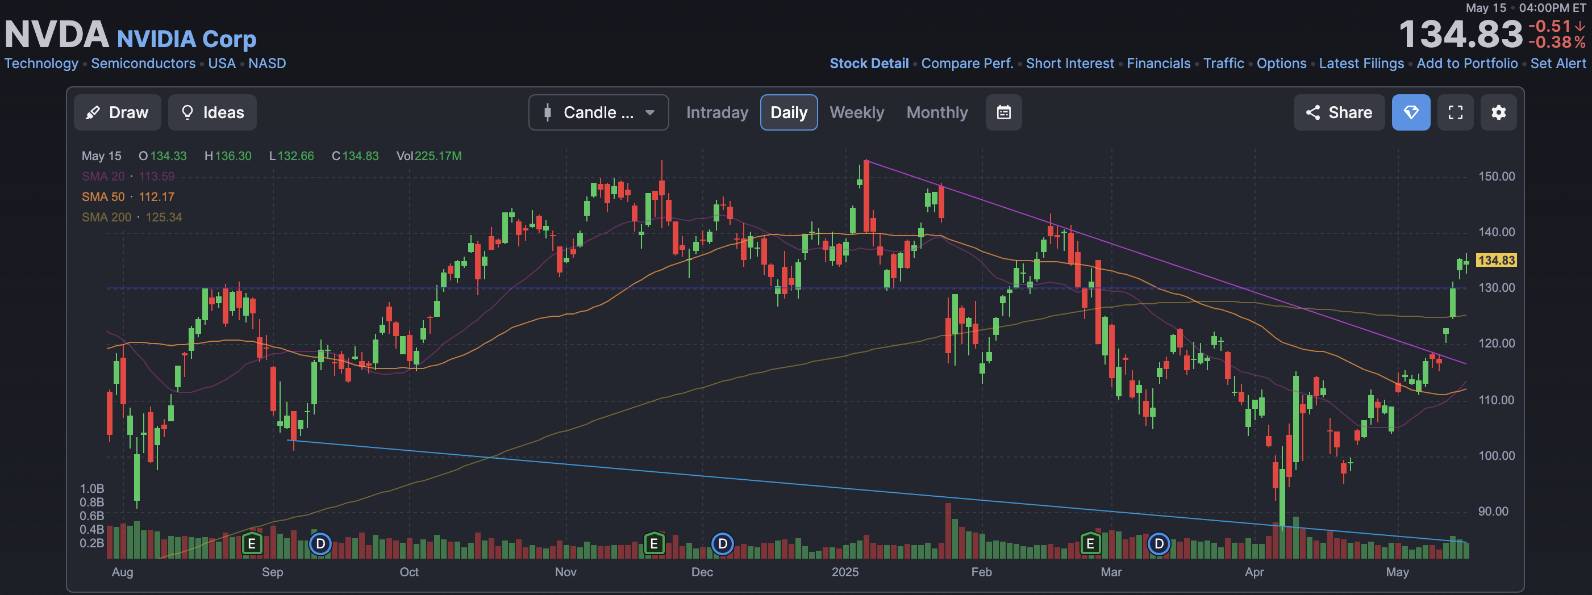The height and width of the screenshot is (595, 1592).
Task: Click the 150.00 price axis label
Action: point(1496,177)
